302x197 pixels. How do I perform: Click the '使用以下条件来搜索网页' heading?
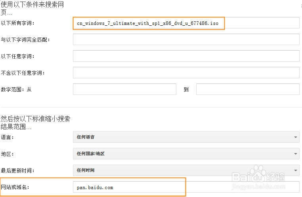coord(32,8)
